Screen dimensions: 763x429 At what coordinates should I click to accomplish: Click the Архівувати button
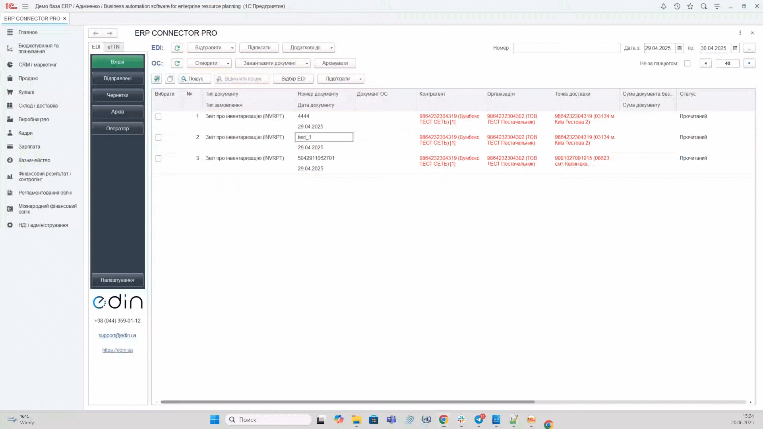tap(335, 63)
